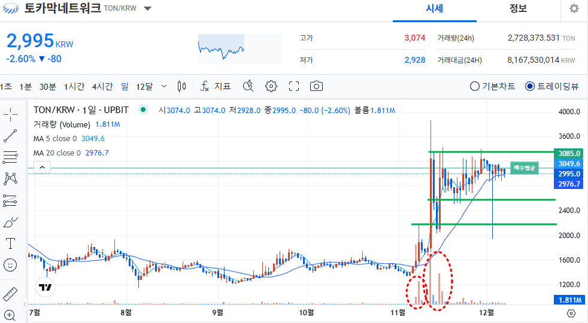Click the 3049.6 MA price label
Viewport: 588px width, 323px height.
pos(569,163)
